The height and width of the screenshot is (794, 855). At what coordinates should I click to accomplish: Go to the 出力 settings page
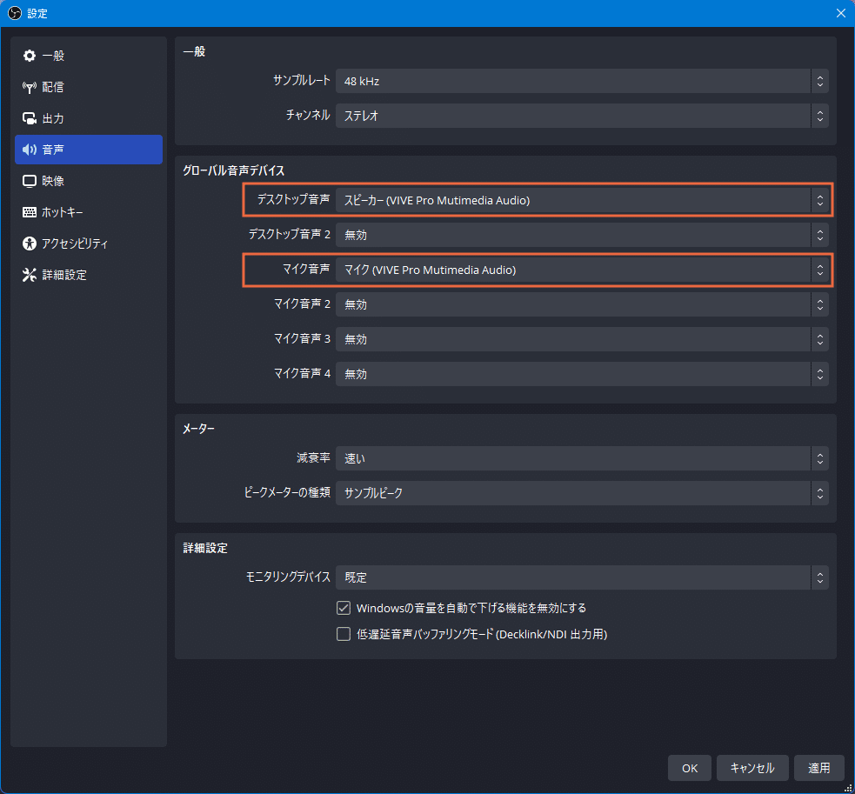89,118
